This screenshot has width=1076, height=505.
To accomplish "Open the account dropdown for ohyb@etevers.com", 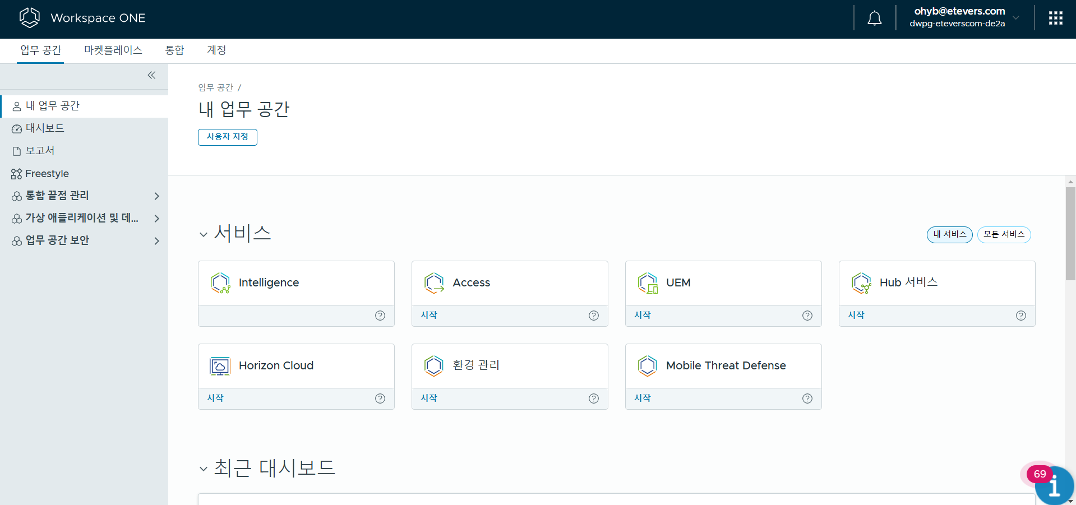I will tap(1015, 17).
